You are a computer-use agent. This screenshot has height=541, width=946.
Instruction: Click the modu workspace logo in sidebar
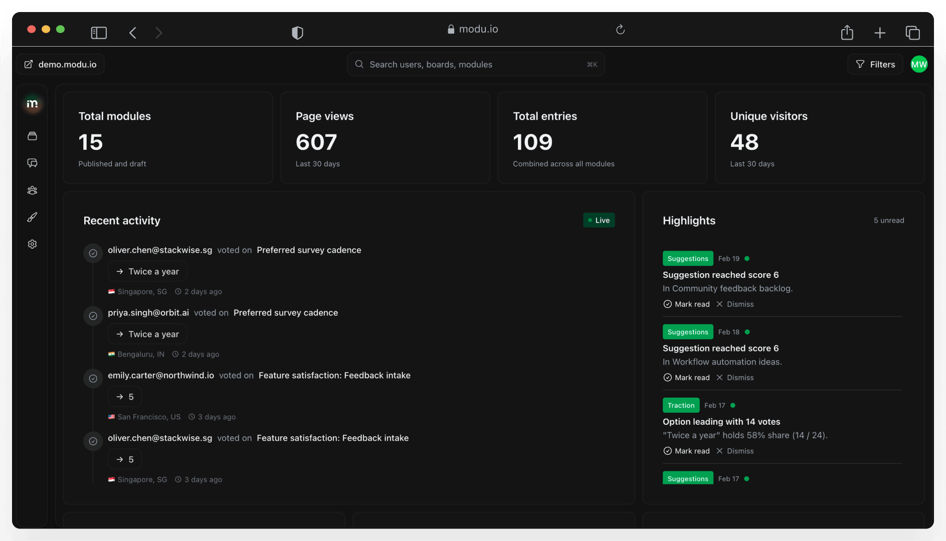point(32,104)
